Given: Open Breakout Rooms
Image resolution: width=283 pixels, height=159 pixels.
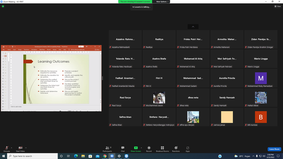Looking at the screenshot, I should tap(162, 149).
